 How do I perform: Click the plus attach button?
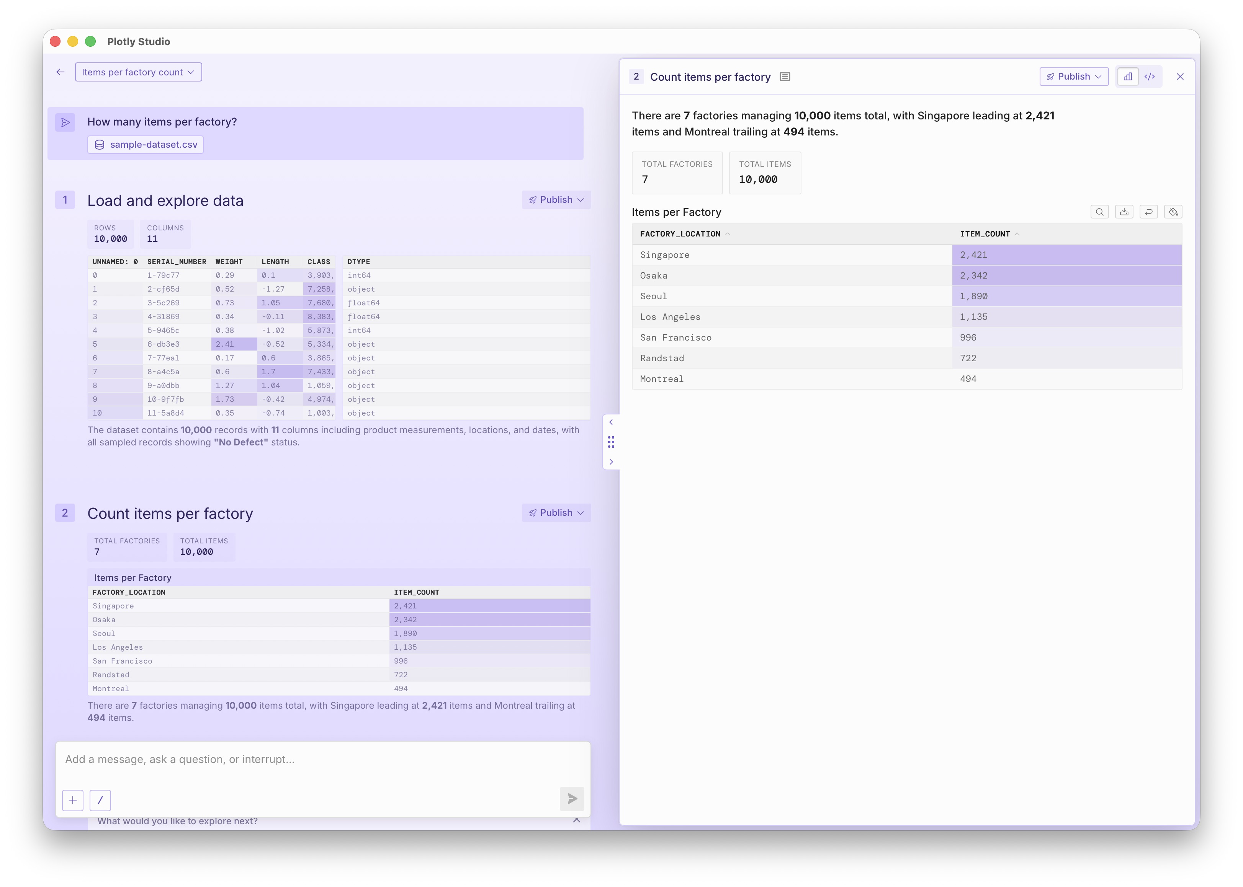73,800
